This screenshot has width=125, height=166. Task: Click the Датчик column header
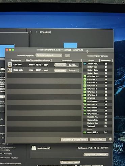(x=91, y=61)
